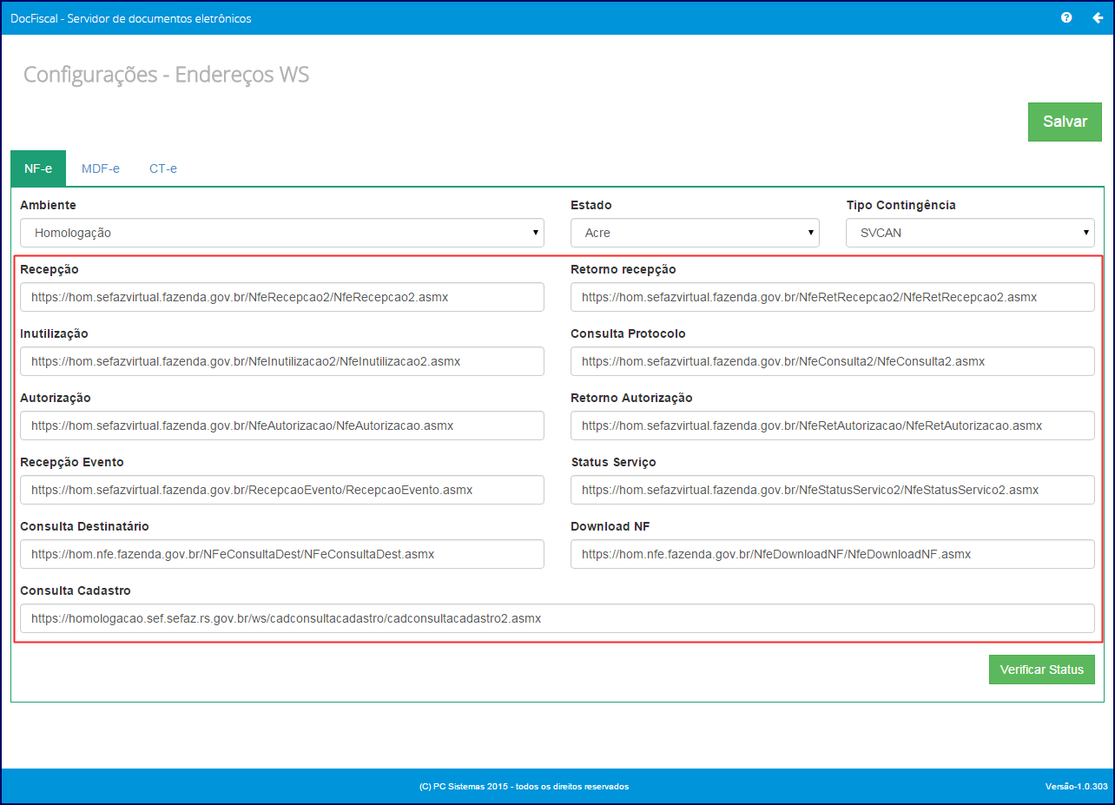Switch to the CT-e tab
Screen dimensions: 1115x805
tap(163, 168)
